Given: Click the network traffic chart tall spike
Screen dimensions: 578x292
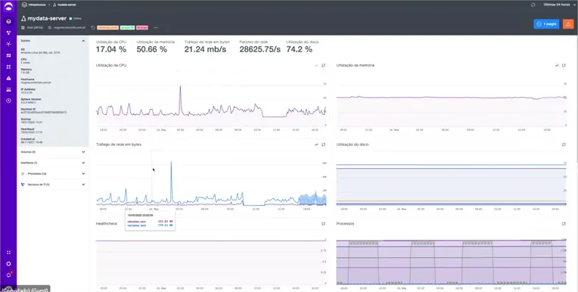Looking at the screenshot, I should (171, 163).
